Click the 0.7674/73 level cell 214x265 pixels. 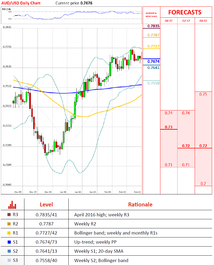tap(46, 242)
